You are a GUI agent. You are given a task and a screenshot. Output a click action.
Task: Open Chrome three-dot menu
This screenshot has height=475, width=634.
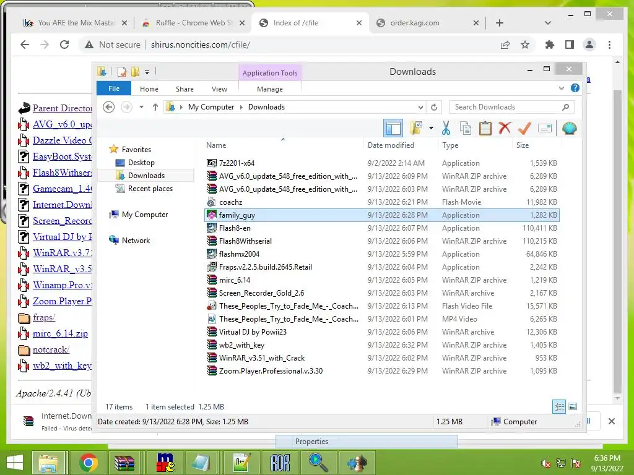(x=609, y=45)
